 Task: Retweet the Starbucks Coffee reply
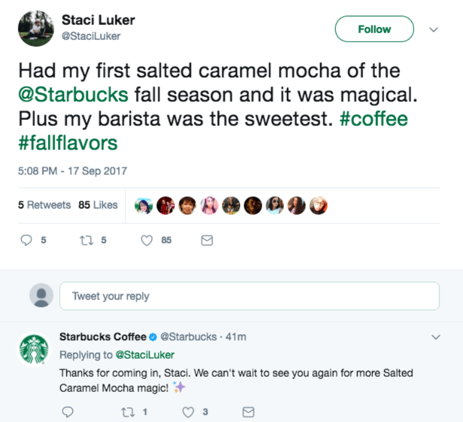[x=127, y=412]
